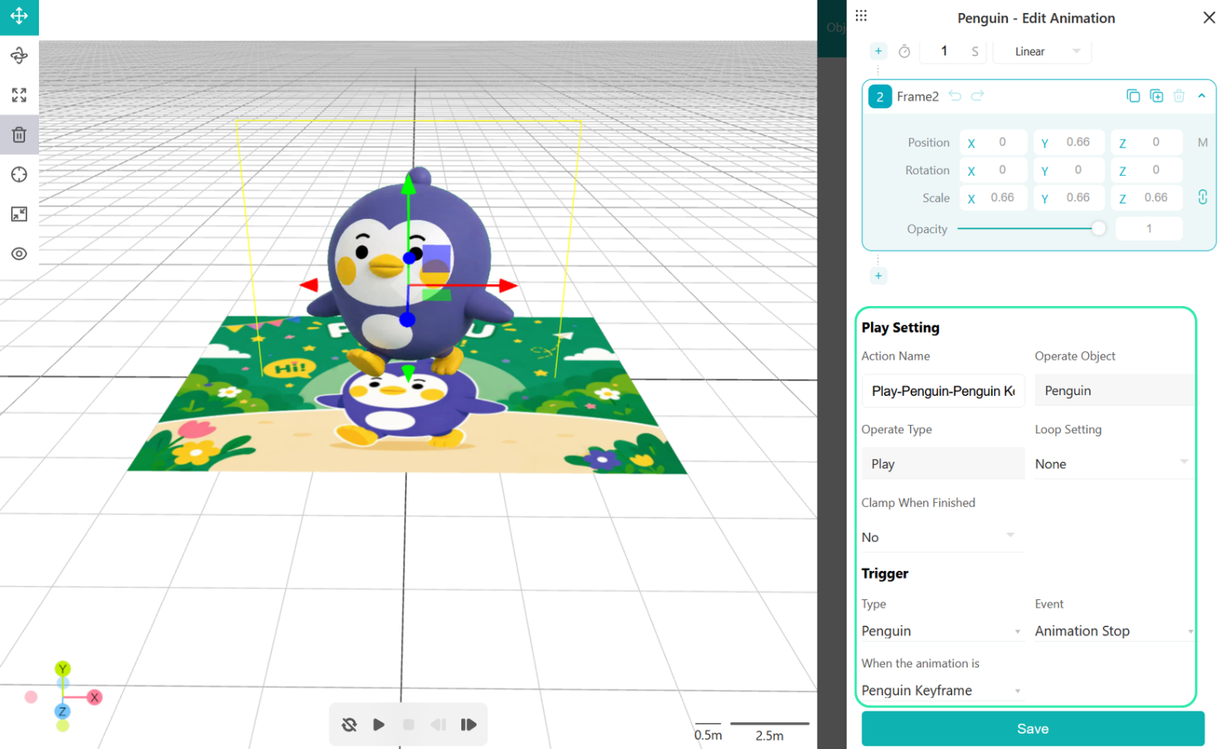Click the Z axis ball in orientation gizmo
Image resolution: width=1221 pixels, height=749 pixels.
click(62, 712)
